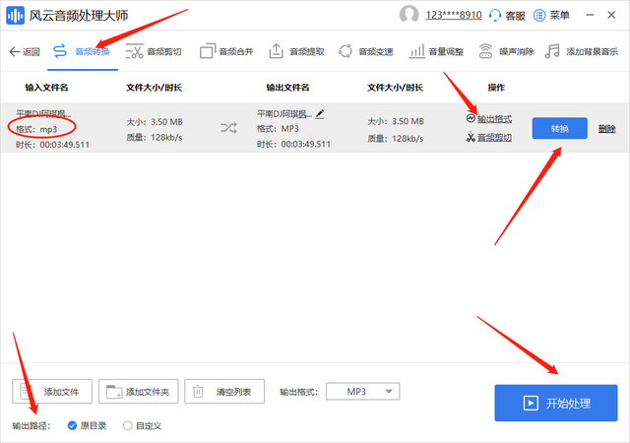630x443 pixels.
Task: Open account 123****8910 link
Action: [x=454, y=16]
